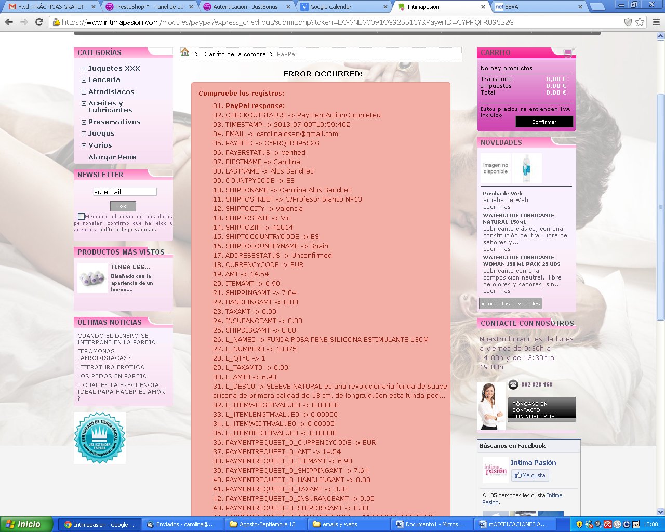The image size is (665, 532).
Task: Close the BBVA tab
Action: tap(580, 7)
